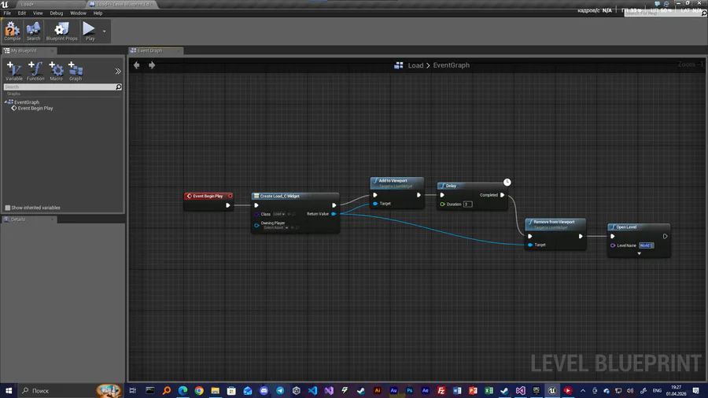Open the View menu
This screenshot has width=708, height=398.
pos(38,13)
